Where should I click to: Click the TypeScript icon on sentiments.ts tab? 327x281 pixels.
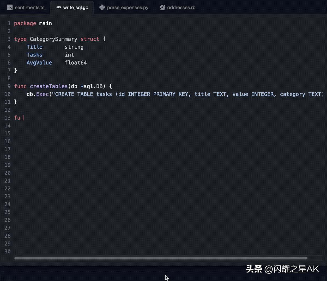10,8
